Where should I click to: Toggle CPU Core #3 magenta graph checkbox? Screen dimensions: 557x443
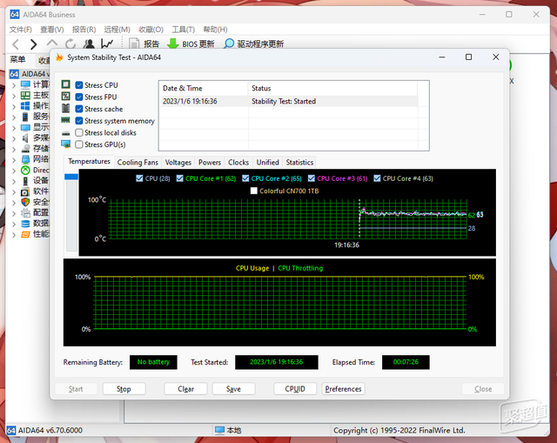pyautogui.click(x=312, y=178)
